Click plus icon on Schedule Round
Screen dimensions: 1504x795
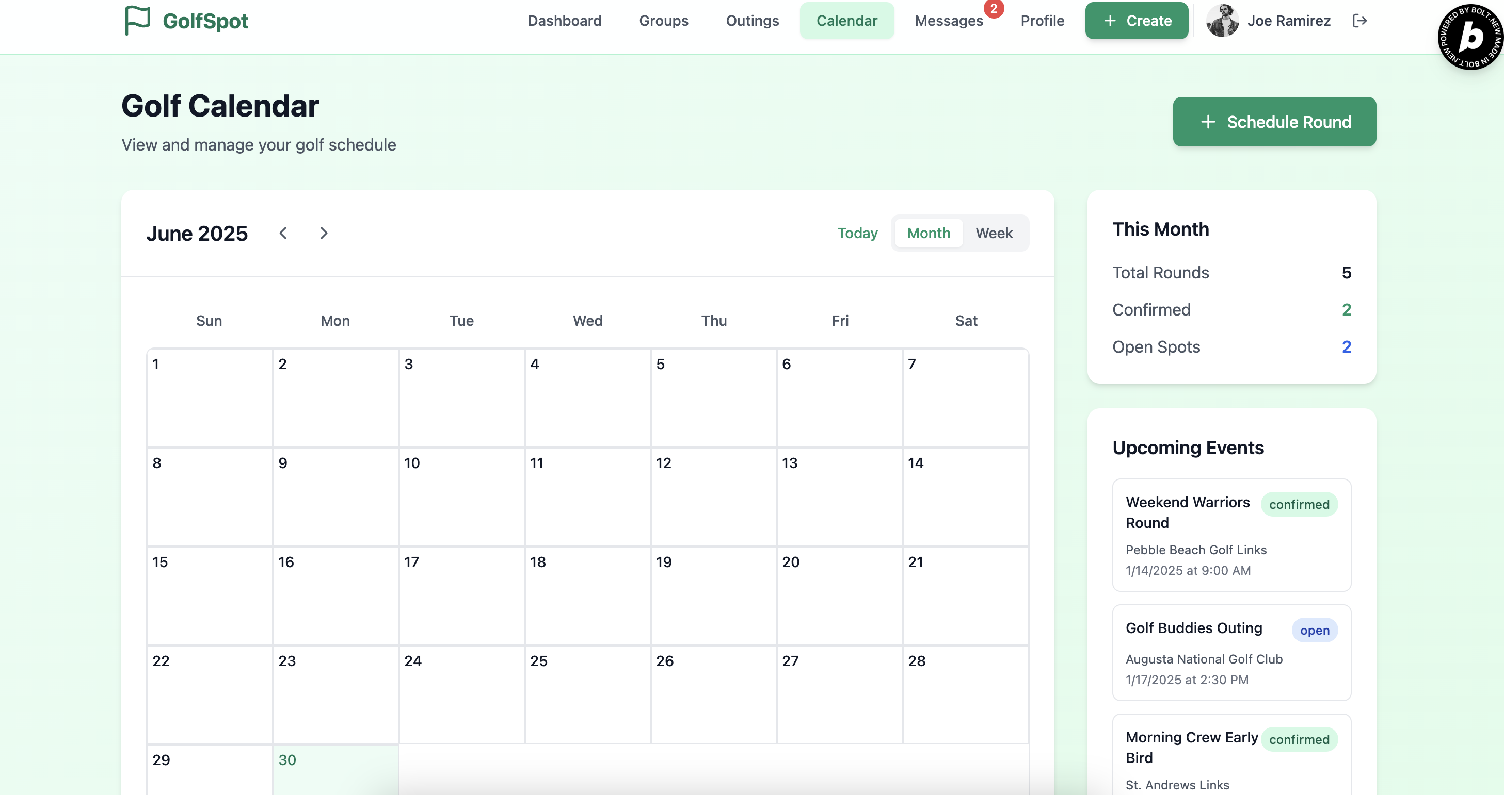[1208, 122]
